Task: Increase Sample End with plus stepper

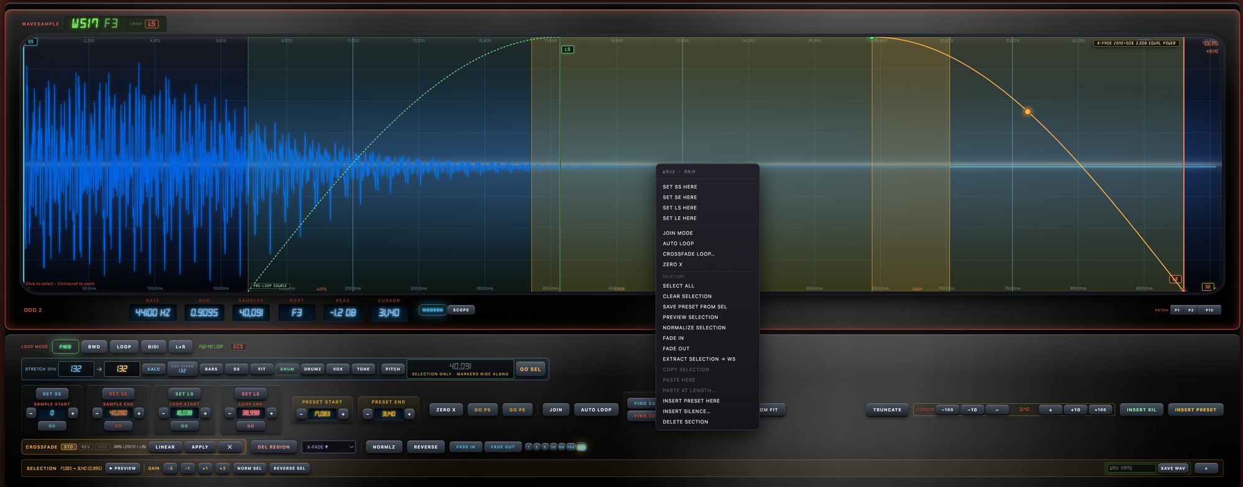Action: tap(139, 413)
